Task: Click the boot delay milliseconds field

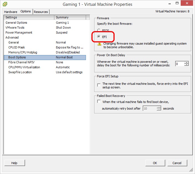Action: point(180,64)
